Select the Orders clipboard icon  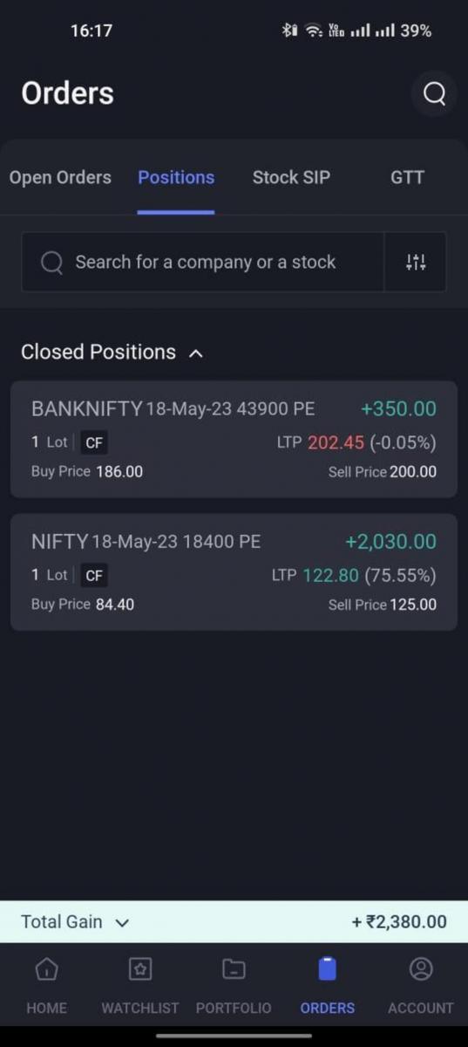[327, 969]
